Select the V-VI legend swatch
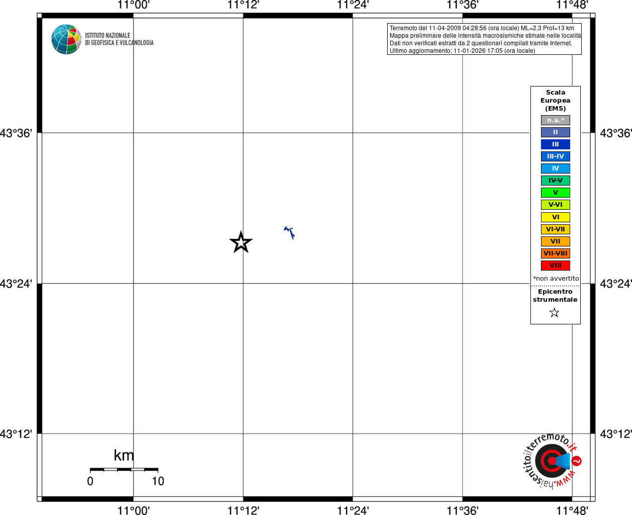The width and height of the screenshot is (632, 515). click(x=556, y=205)
